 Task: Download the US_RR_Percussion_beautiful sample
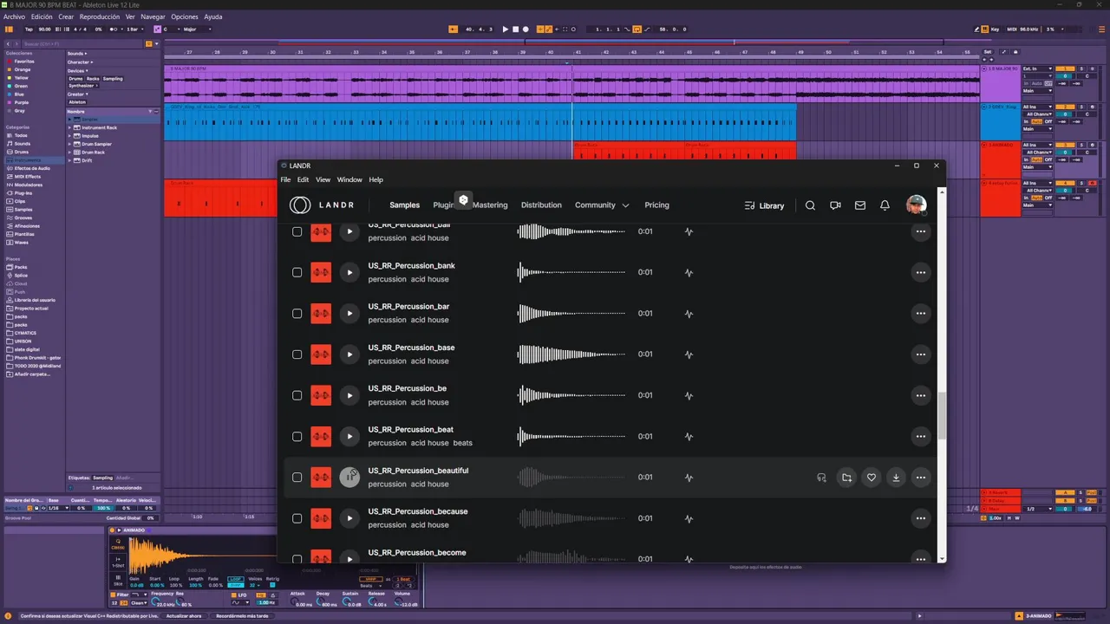[896, 478]
